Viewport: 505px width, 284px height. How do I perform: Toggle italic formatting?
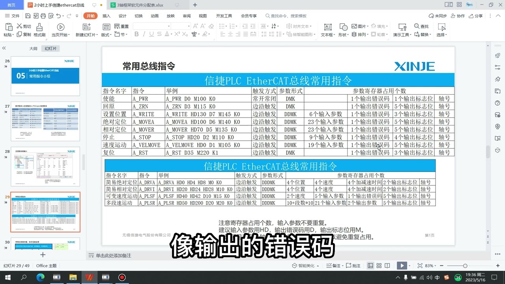point(144,35)
